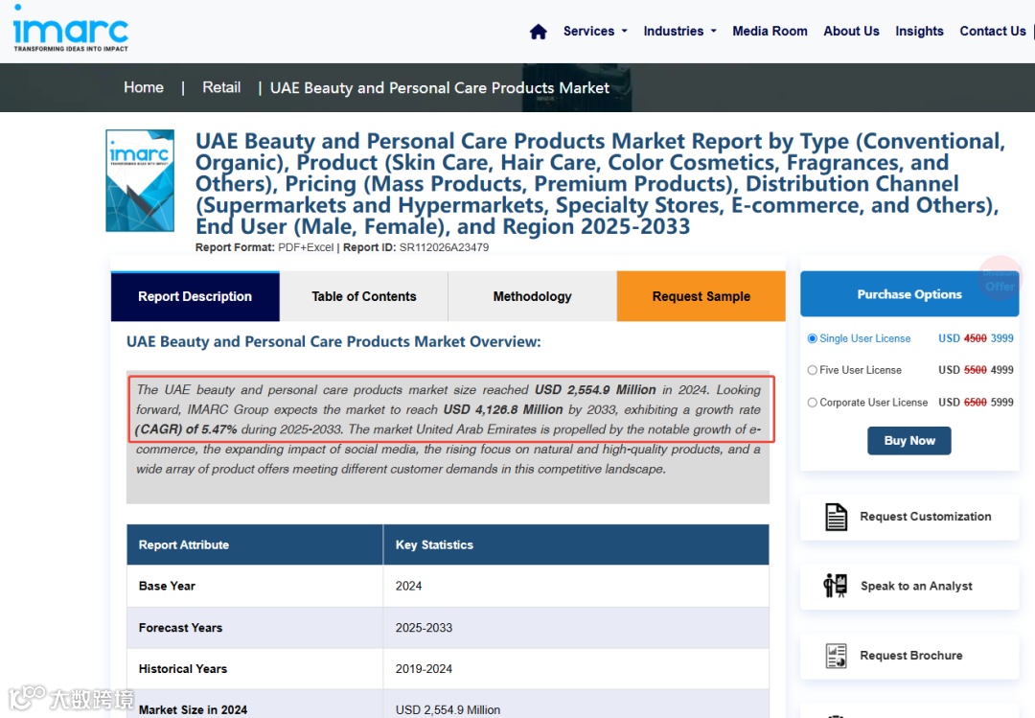
Task: Click the 2025-2033 forecast years value
Action: click(424, 628)
